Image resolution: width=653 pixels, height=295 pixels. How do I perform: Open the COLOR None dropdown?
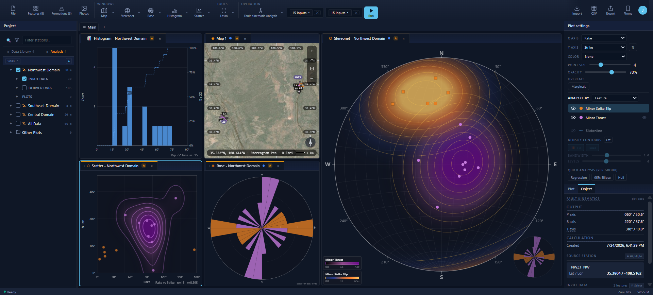point(604,56)
